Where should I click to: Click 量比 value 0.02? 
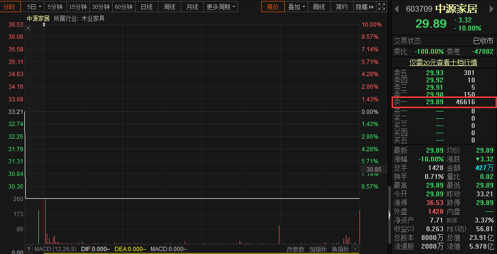tap(487, 177)
